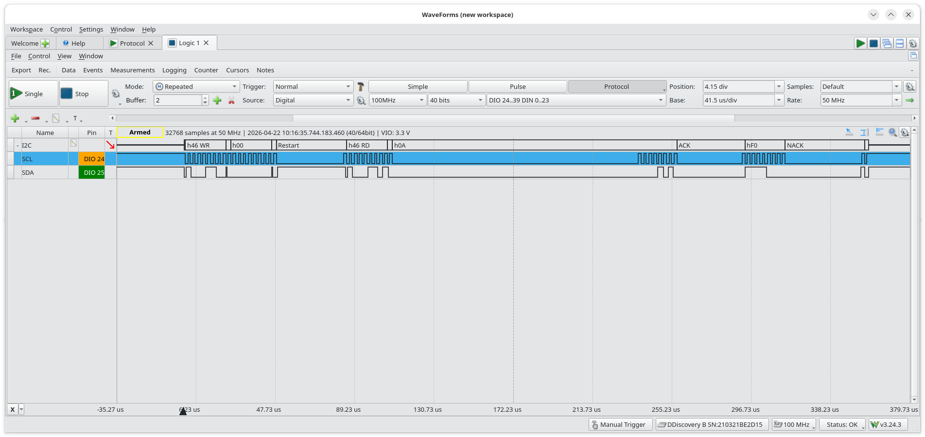The height and width of the screenshot is (437, 925).
Task: Click the cascade windows icon in the top-right toolbar
Action: coord(887,43)
